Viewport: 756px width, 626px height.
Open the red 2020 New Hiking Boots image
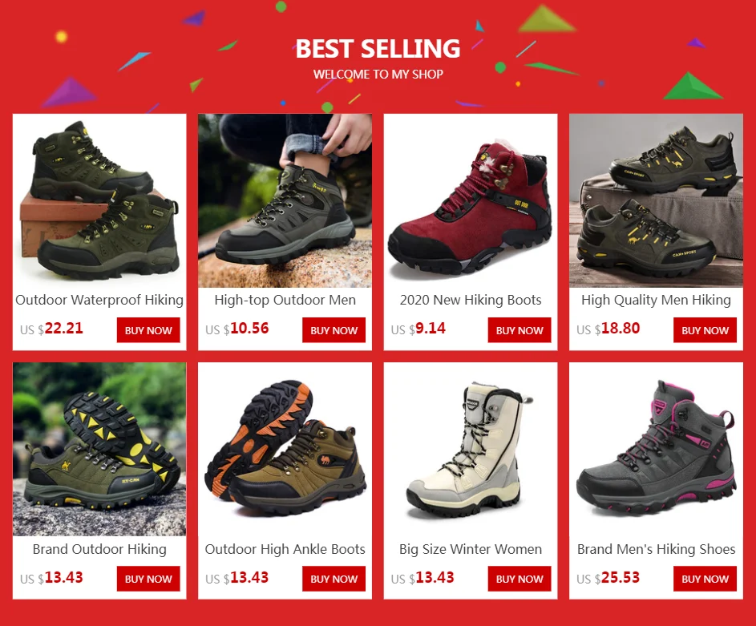click(471, 200)
